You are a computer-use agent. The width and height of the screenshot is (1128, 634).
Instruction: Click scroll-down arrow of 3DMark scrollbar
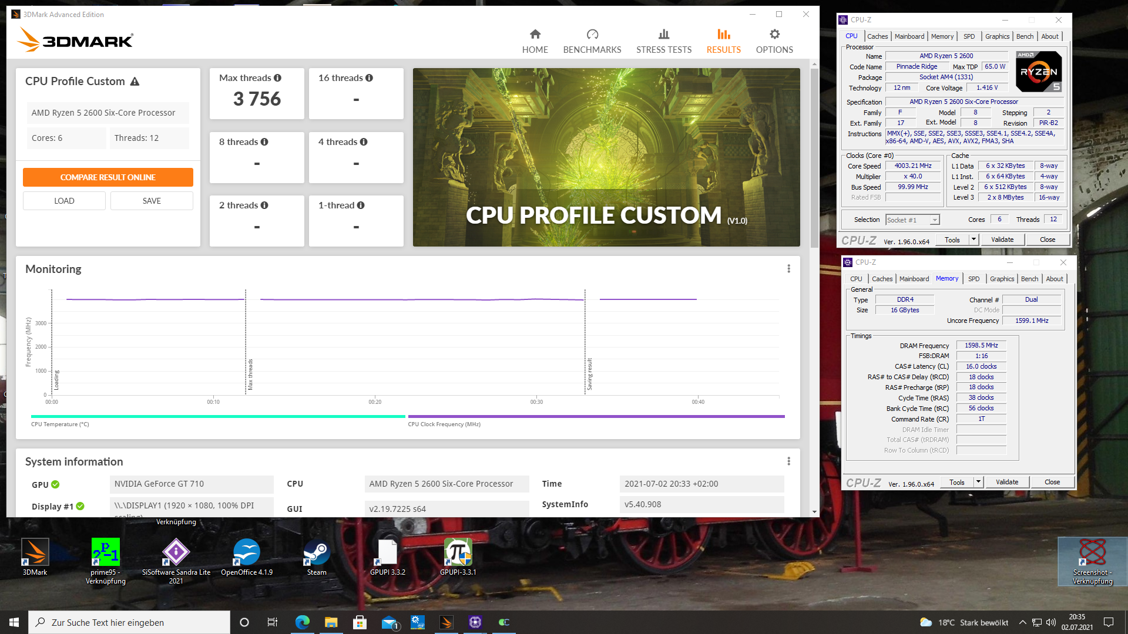814,512
